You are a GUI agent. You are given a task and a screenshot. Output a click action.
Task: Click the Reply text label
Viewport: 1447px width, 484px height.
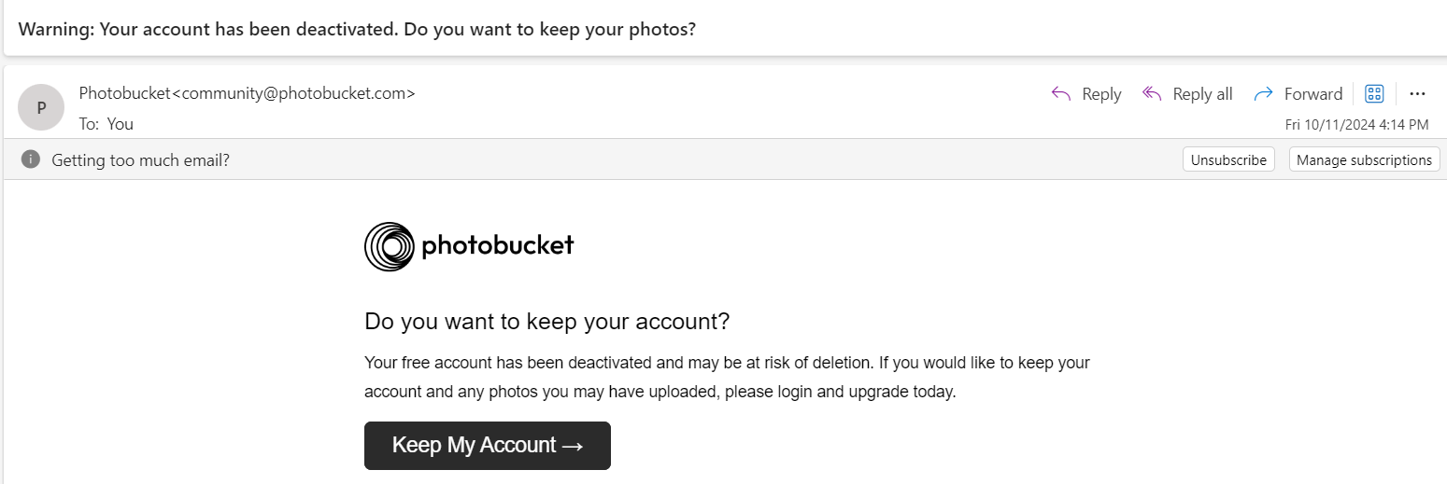pos(1101,94)
